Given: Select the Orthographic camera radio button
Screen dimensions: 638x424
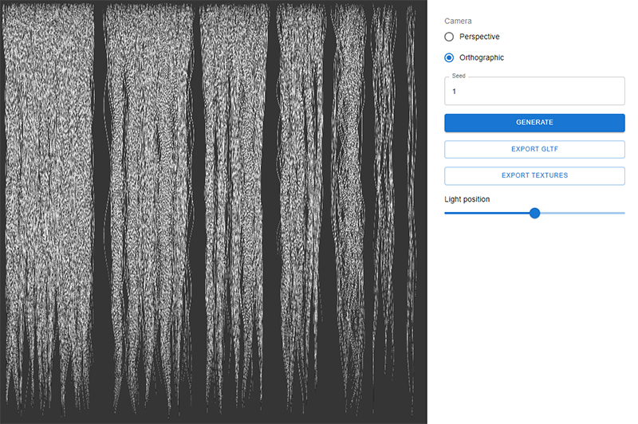Looking at the screenshot, I should pos(449,57).
